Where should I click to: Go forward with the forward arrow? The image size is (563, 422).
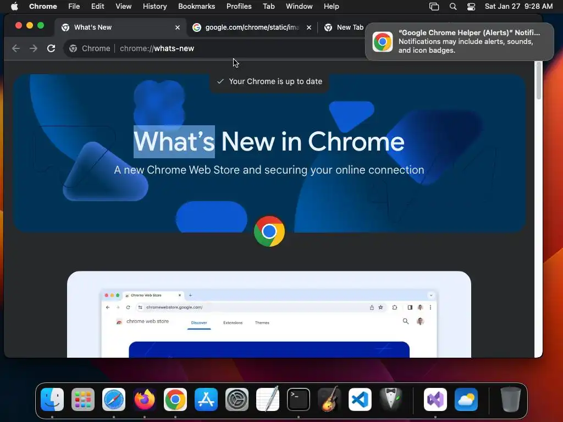pos(34,48)
